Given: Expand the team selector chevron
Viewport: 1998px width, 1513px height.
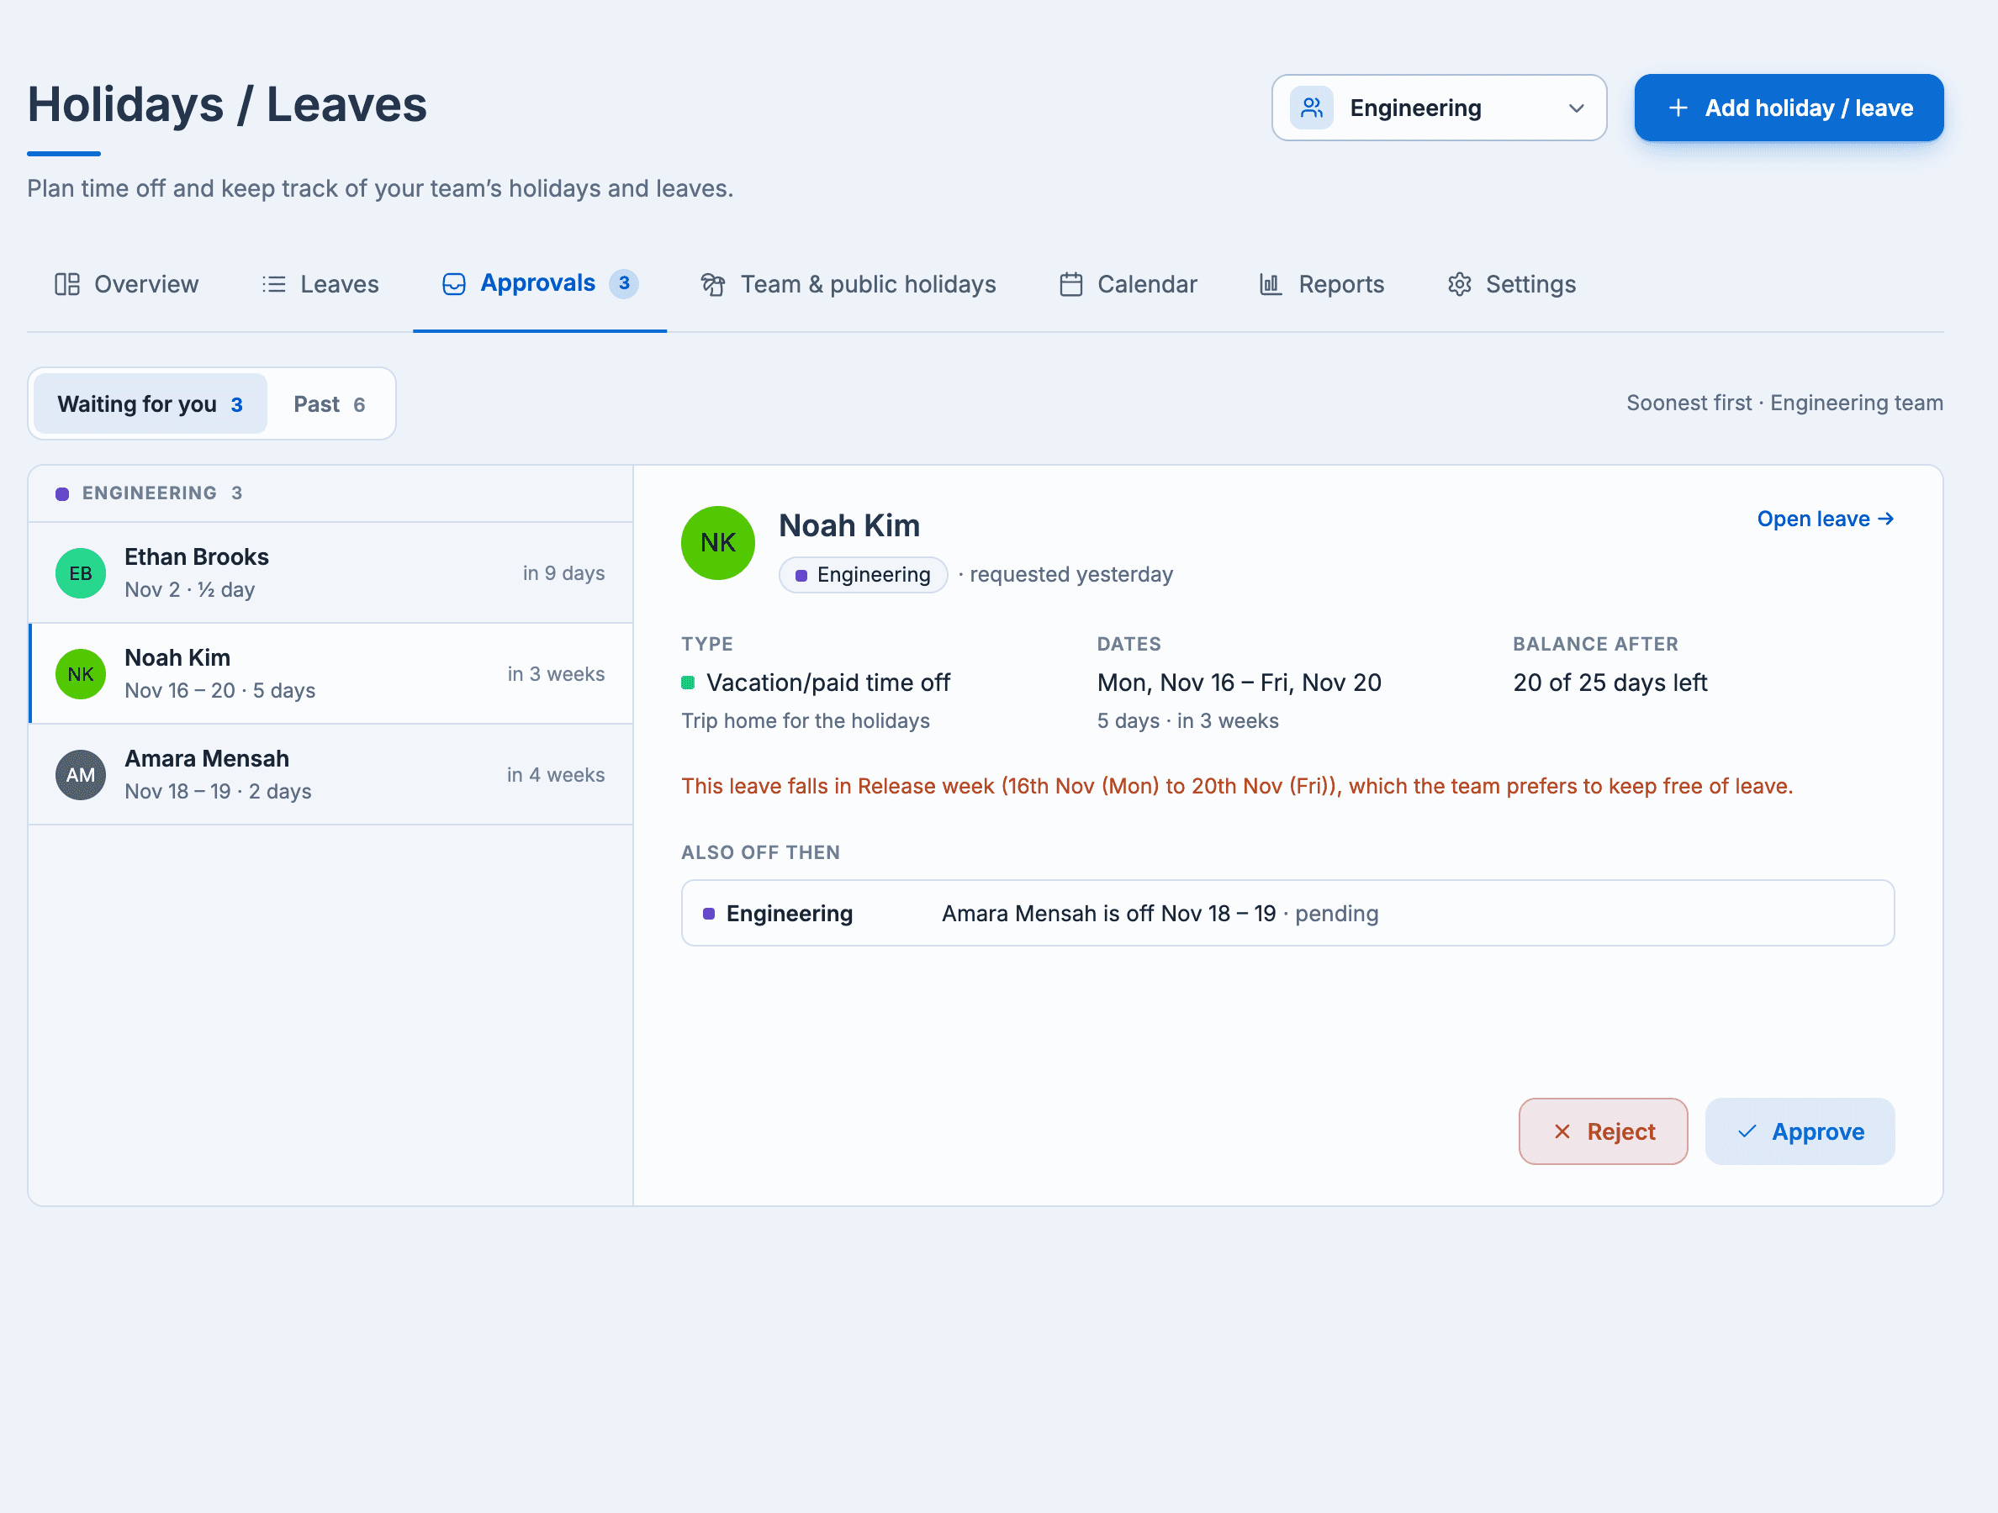Looking at the screenshot, I should click(1576, 108).
